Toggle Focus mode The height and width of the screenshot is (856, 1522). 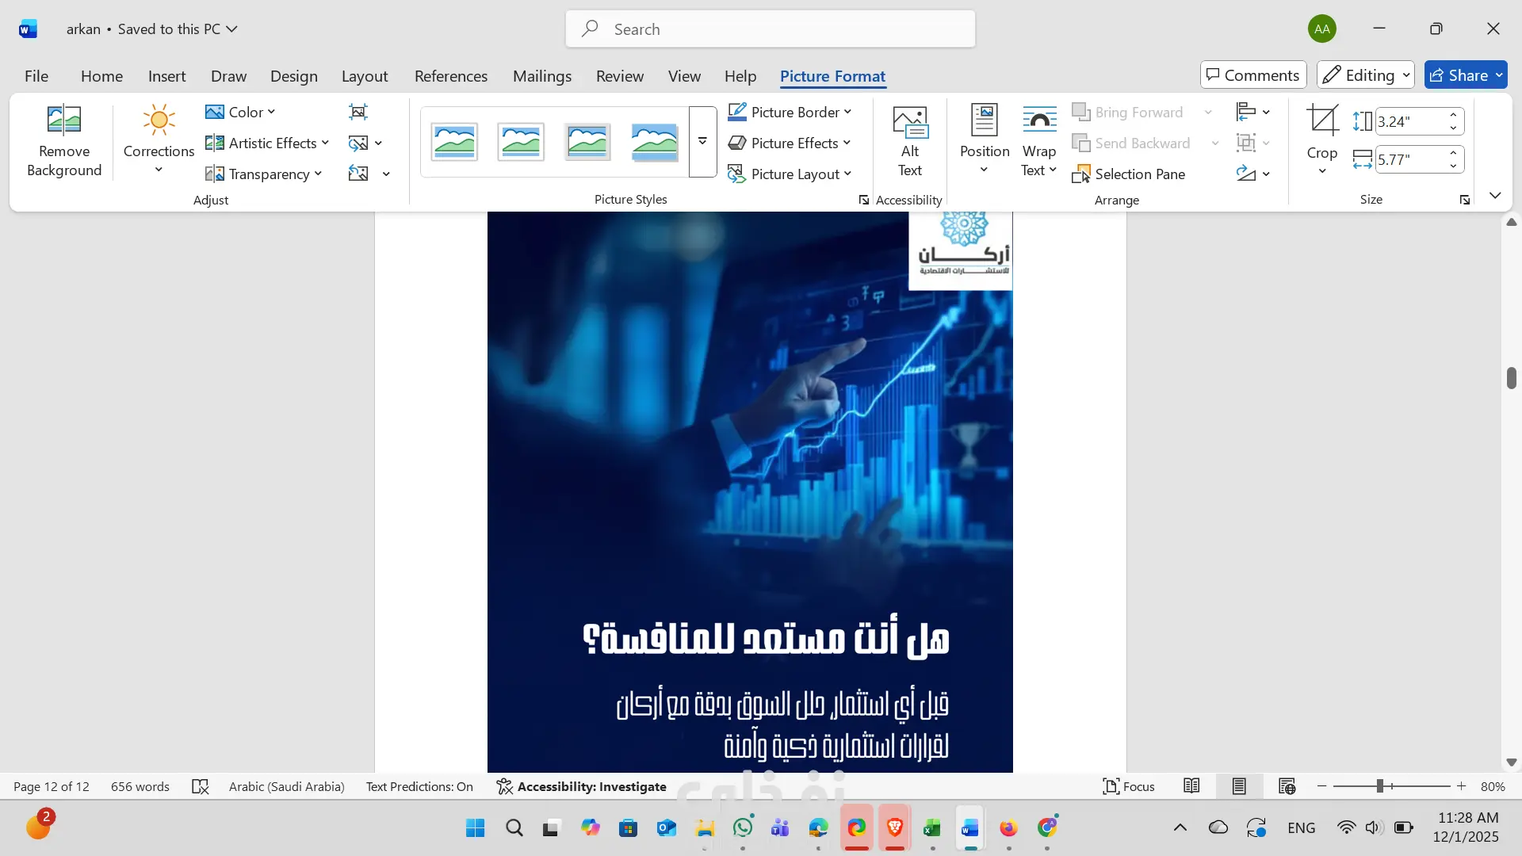point(1128,786)
